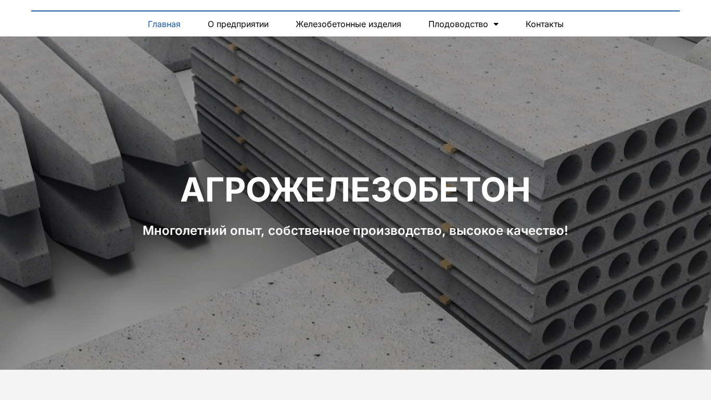Open Железобетонные изделия menu link
Image resolution: width=711 pixels, height=400 pixels.
tap(348, 24)
